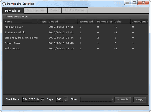This screenshot has height=112, width=151.
Task: Select the Inbox Zero row
Action: 75,43
